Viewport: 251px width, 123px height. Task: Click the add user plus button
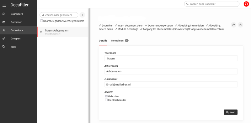point(82,15)
